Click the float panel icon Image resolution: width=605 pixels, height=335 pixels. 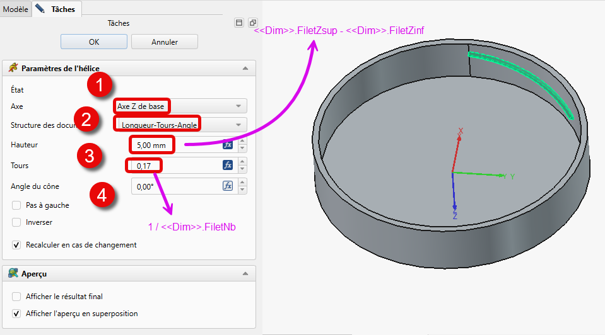(252, 23)
